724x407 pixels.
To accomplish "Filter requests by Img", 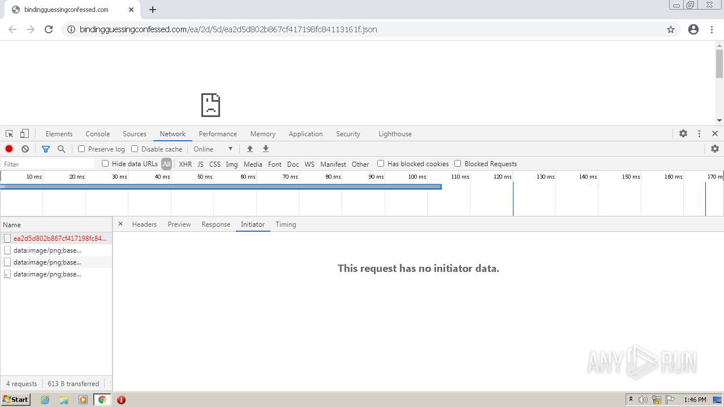I will coord(232,164).
